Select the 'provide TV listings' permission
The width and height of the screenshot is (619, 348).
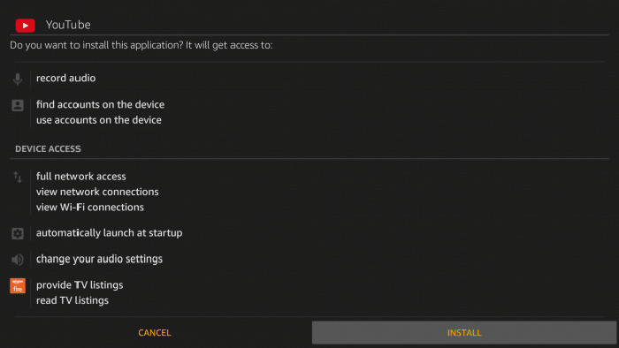point(80,285)
